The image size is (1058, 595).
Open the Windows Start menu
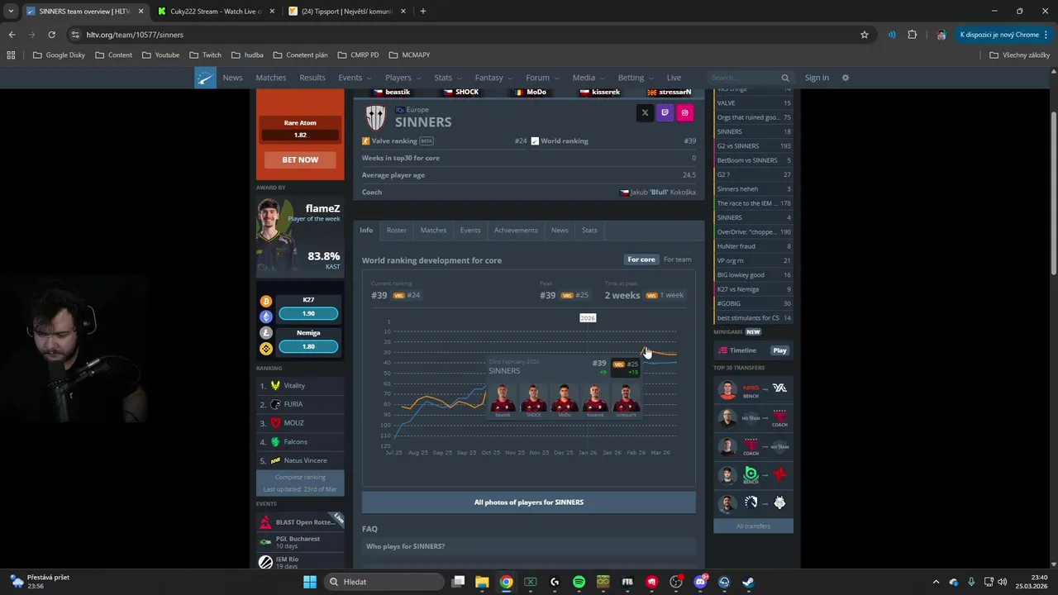(310, 582)
